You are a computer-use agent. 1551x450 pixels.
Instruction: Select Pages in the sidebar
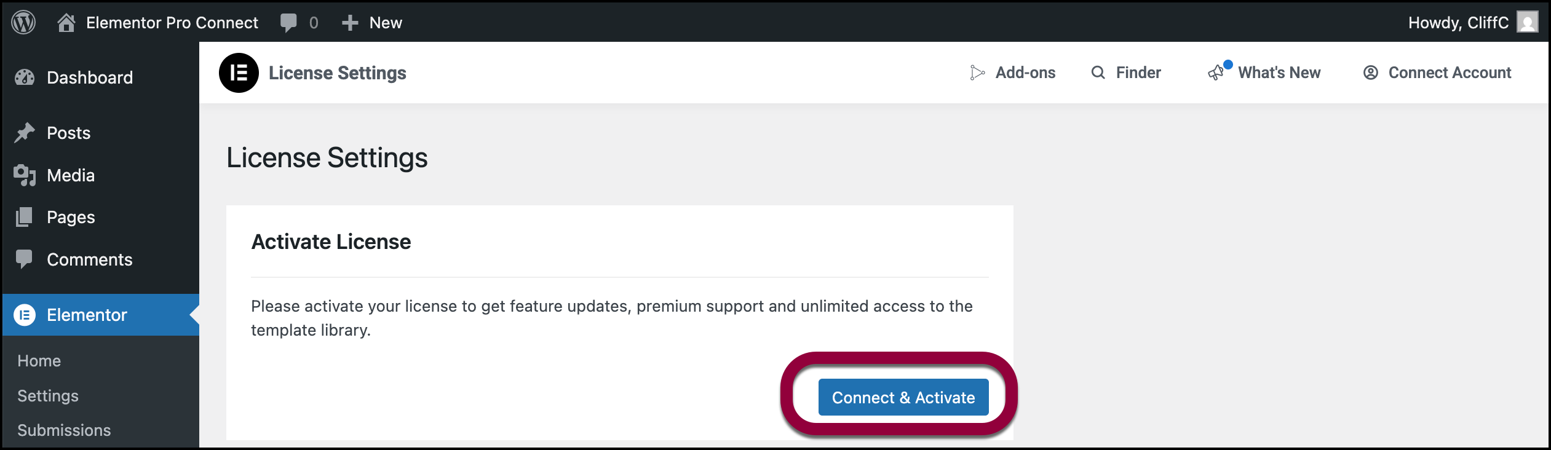coord(71,217)
